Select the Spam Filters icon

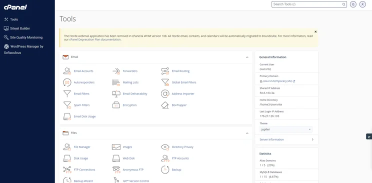click(x=67, y=105)
